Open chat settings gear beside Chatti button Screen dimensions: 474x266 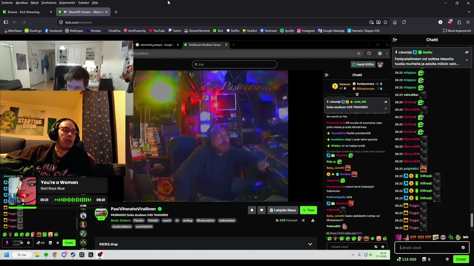(447, 259)
